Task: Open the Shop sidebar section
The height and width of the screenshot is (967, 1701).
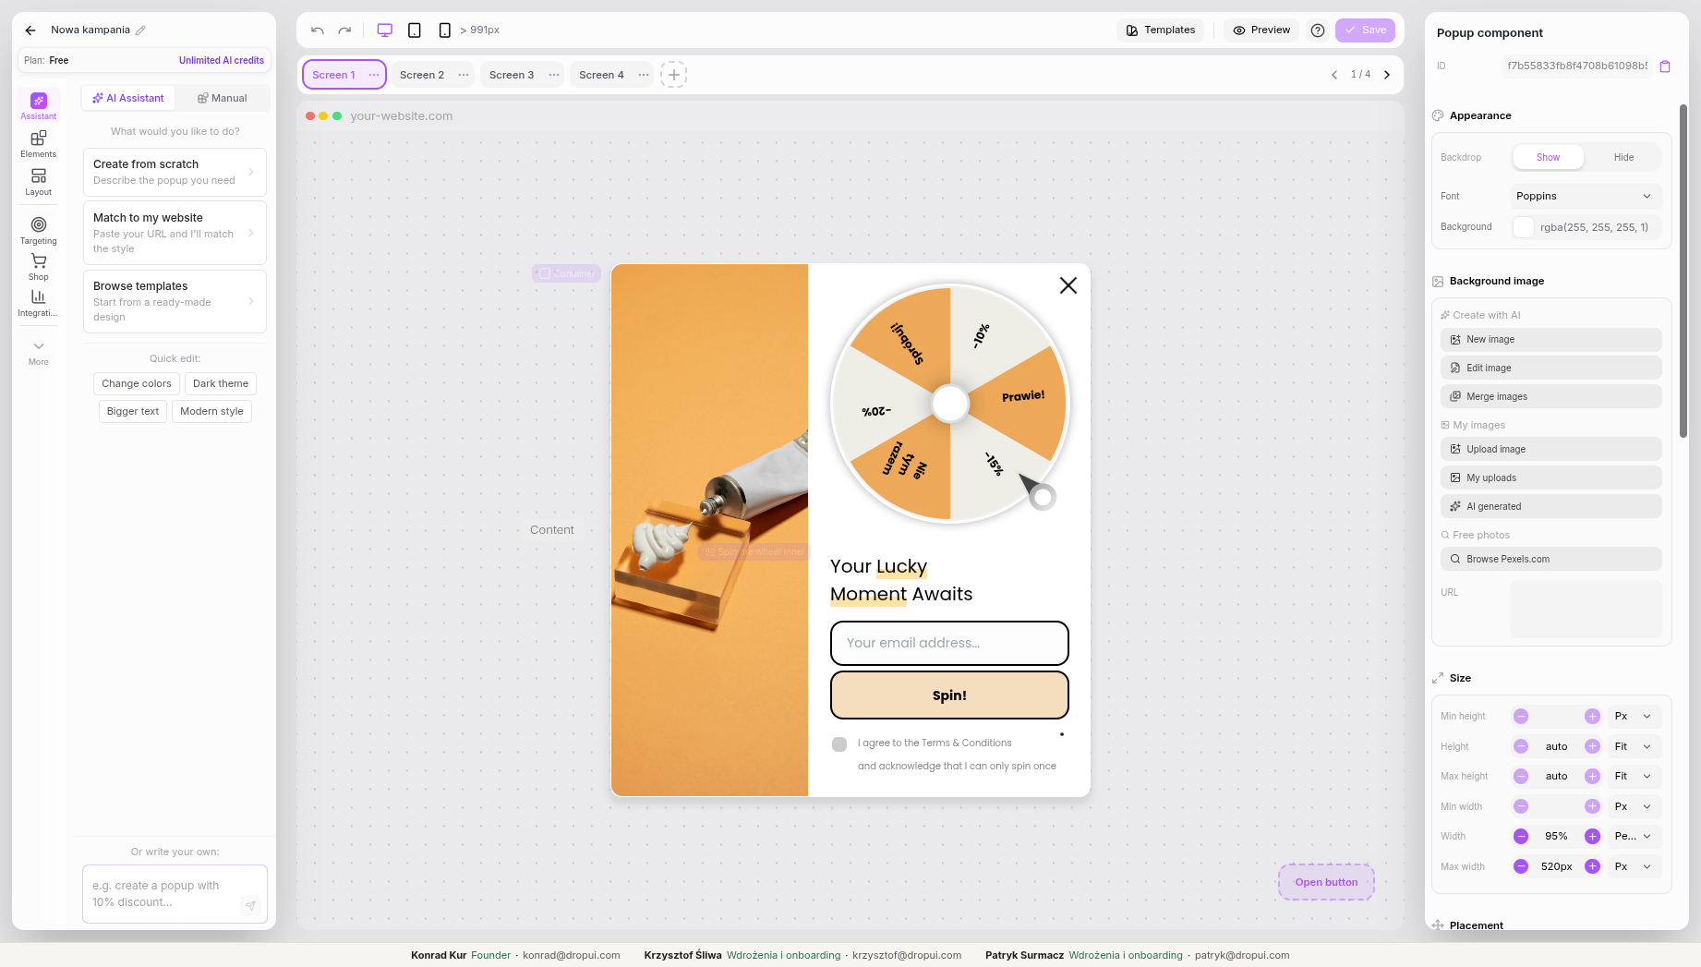Action: click(x=38, y=266)
